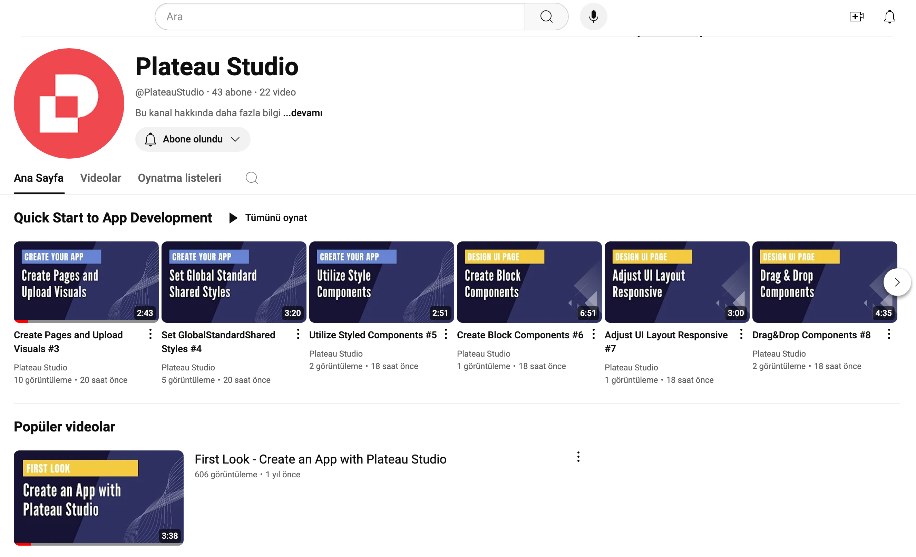Image resolution: width=916 pixels, height=557 pixels.
Task: Expand channel description via ...devamı
Action: [303, 113]
